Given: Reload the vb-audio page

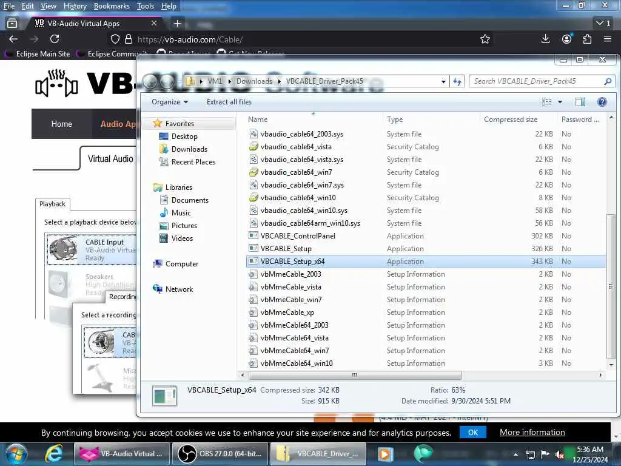Looking at the screenshot, I should click(55, 39).
